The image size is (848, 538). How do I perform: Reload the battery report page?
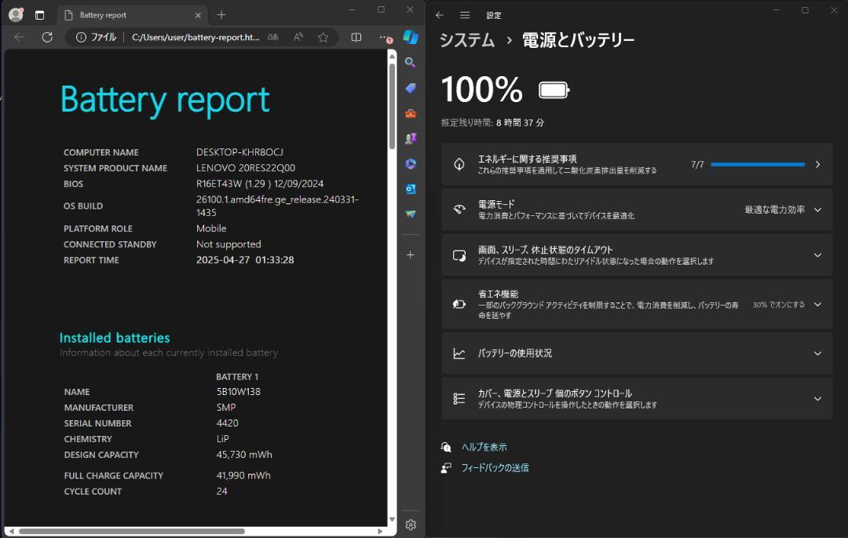point(48,38)
